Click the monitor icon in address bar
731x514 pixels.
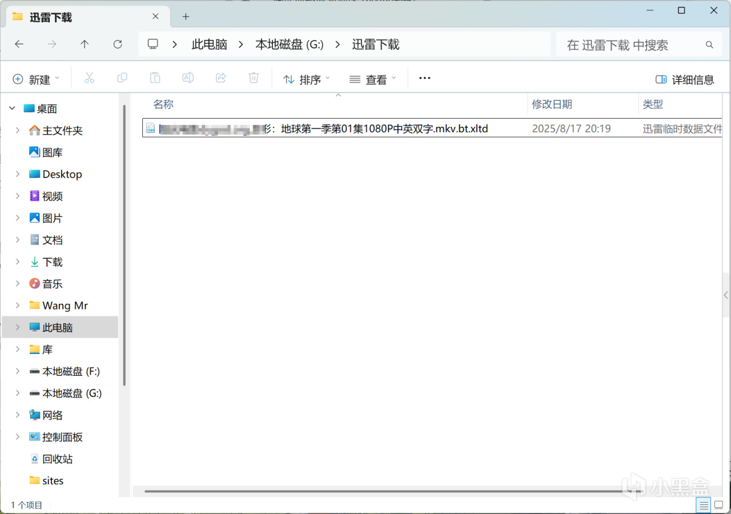pyautogui.click(x=152, y=45)
